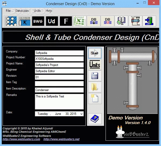Close the Condenser Design window

click(x=154, y=3)
